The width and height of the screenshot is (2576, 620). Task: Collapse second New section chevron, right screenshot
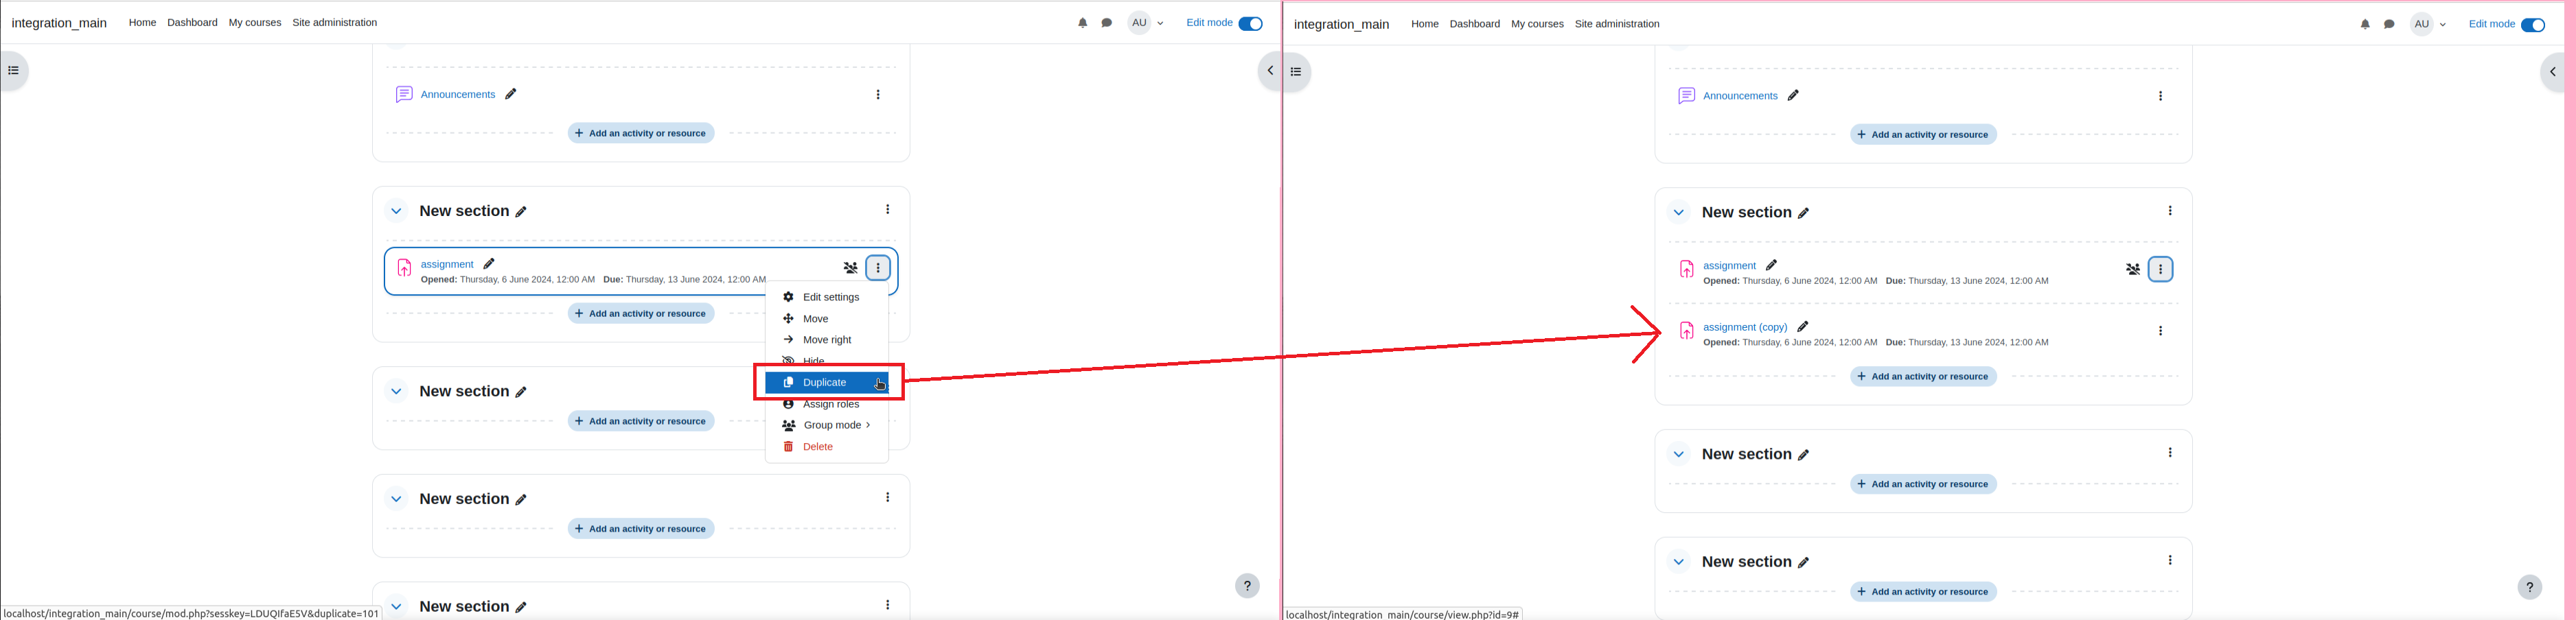[x=1678, y=454]
